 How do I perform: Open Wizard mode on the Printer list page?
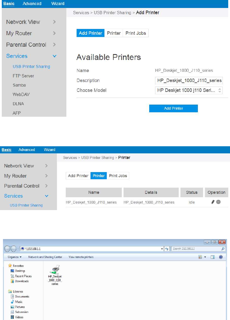(50, 150)
